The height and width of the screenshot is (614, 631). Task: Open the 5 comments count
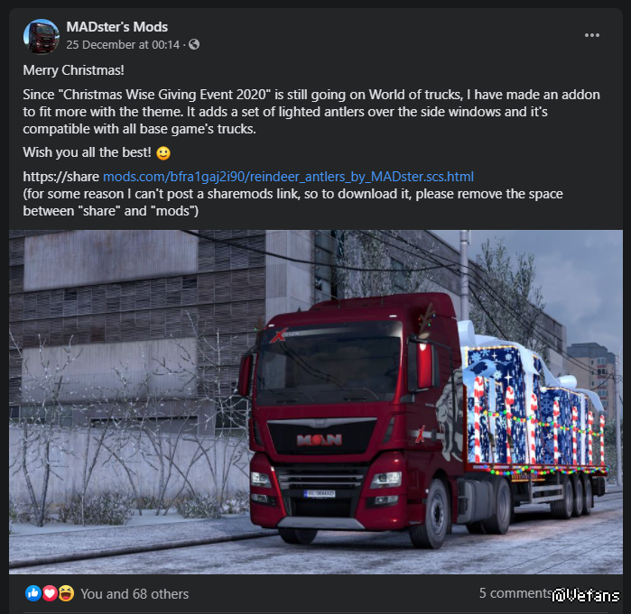515,593
